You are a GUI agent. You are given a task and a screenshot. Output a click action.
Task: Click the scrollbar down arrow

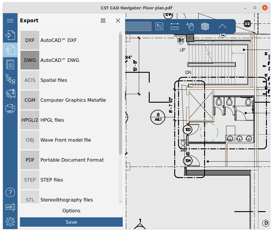point(120,202)
